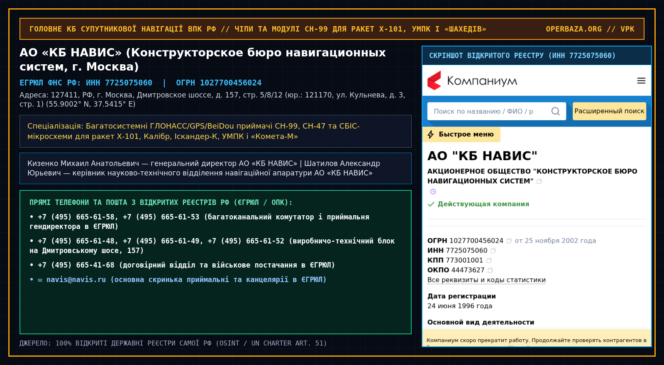Screen dimensions: 664x365
Task: Click the 'Действующая компания' status label
Action: click(x=483, y=204)
